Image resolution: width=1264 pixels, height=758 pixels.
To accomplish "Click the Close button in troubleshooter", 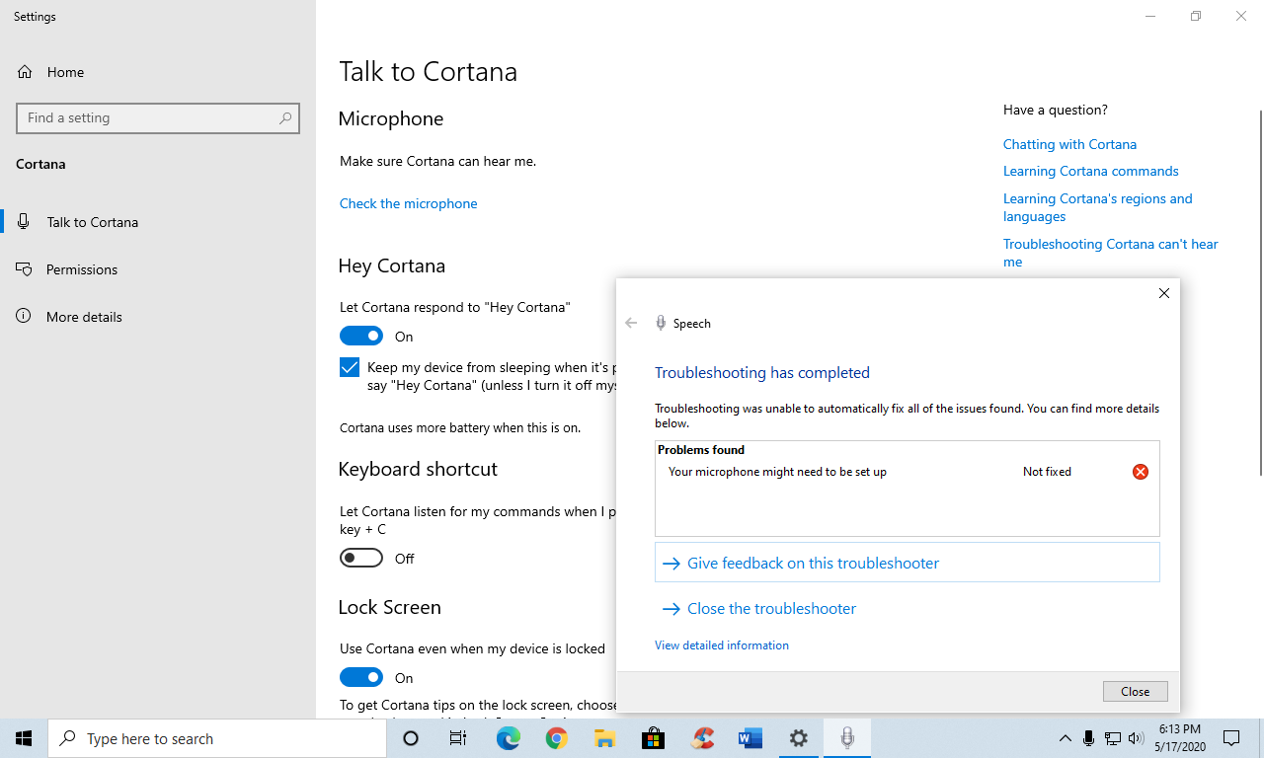I will (x=1136, y=692).
